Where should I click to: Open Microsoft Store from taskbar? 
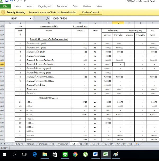click(55, 154)
